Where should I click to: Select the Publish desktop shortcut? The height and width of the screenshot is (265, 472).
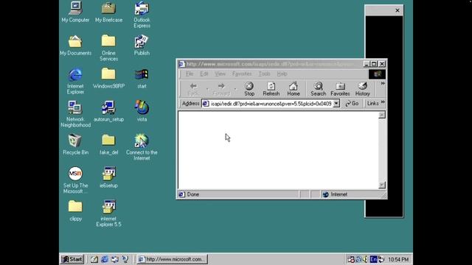point(142,45)
